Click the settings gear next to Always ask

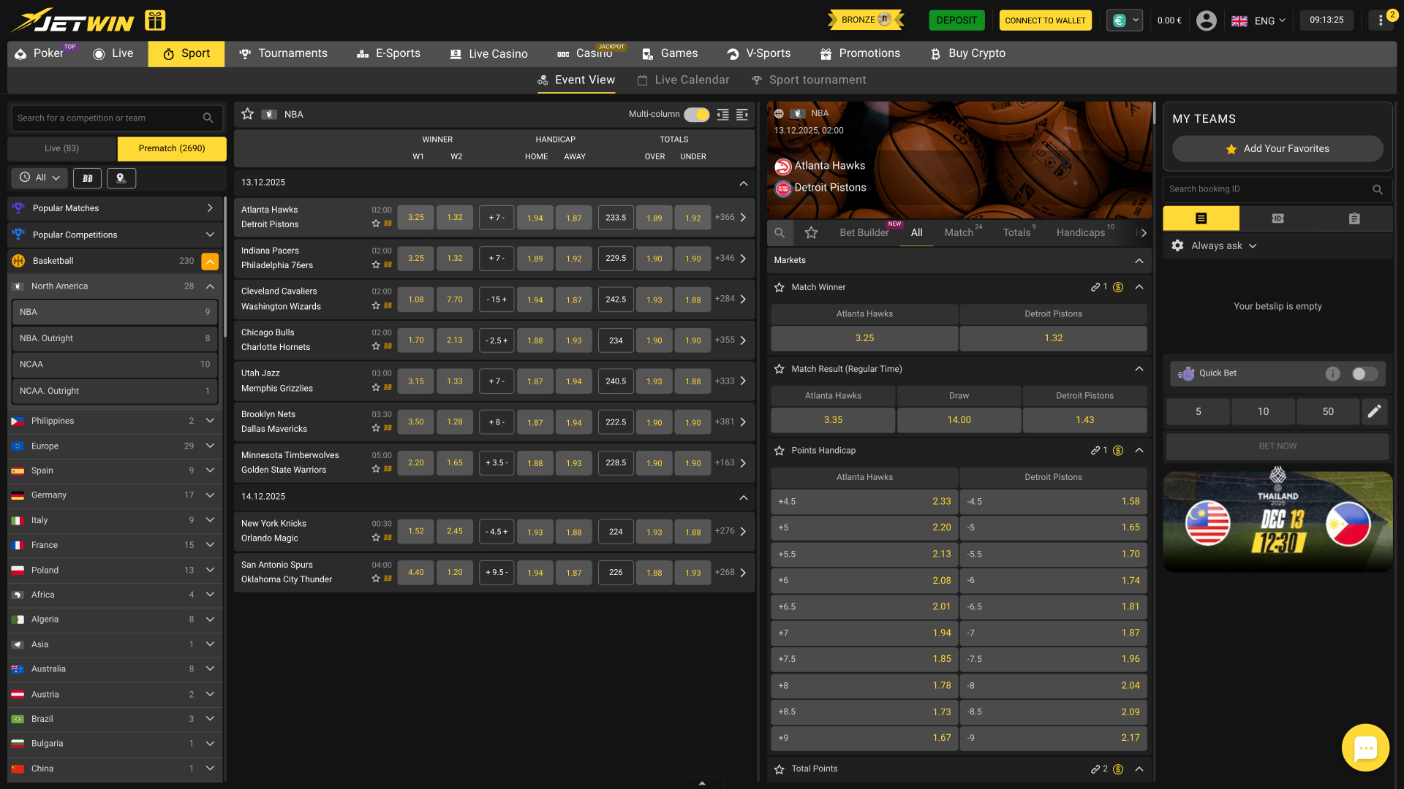click(1177, 245)
